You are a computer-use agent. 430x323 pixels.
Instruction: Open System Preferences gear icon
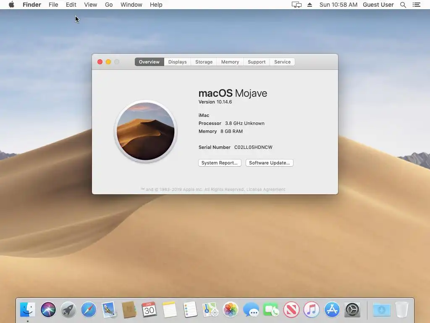click(x=352, y=310)
